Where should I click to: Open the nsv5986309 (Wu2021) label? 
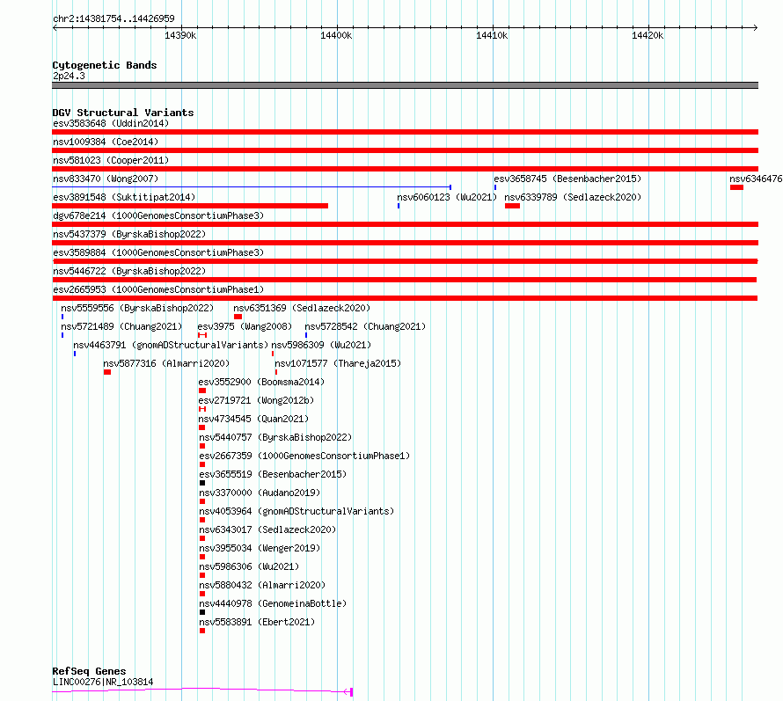pos(321,345)
